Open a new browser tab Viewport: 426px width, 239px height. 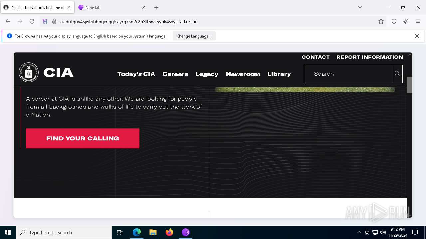coord(156,7)
